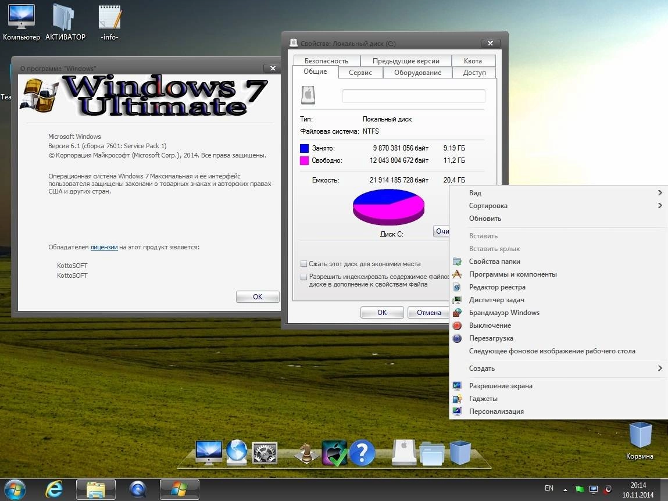Click OK in the disk properties dialog
The width and height of the screenshot is (668, 501).
[x=382, y=312]
